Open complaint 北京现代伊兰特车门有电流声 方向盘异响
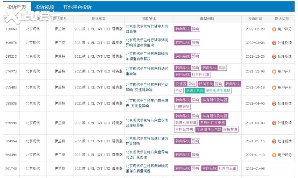 (x=147, y=103)
